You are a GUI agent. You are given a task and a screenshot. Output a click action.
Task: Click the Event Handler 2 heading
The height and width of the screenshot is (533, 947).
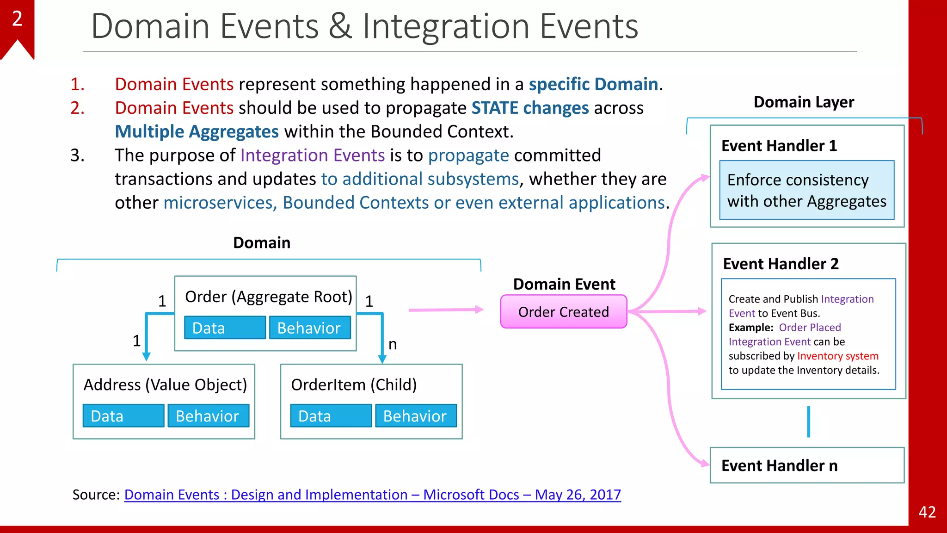(781, 264)
